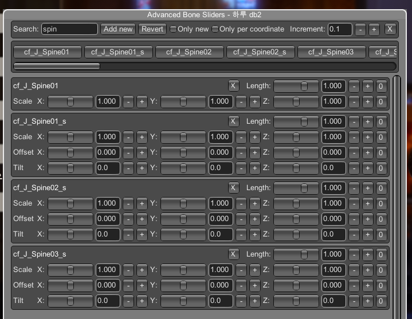Click cf_J_Spine03_s Scale Y value field
The image size is (412, 319).
[221, 270]
